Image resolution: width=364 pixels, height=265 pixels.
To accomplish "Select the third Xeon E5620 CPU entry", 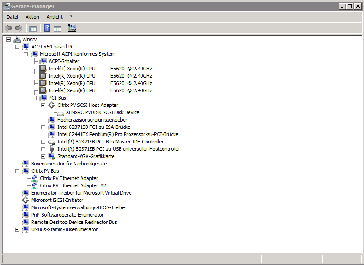I will click(100, 83).
